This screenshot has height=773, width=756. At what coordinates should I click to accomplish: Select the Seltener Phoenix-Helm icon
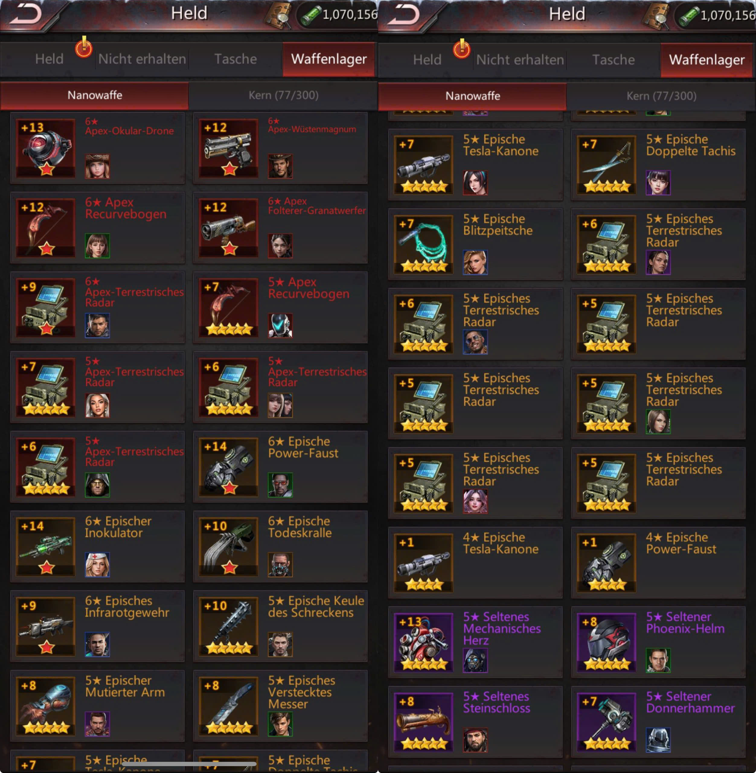606,642
